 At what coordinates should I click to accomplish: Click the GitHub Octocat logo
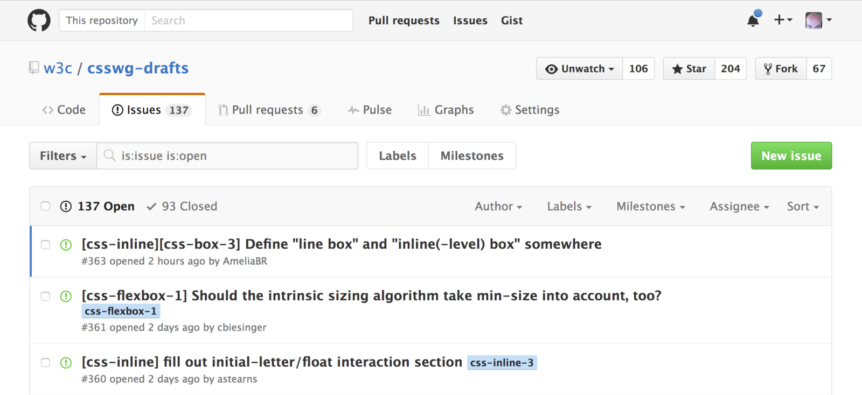click(x=39, y=20)
